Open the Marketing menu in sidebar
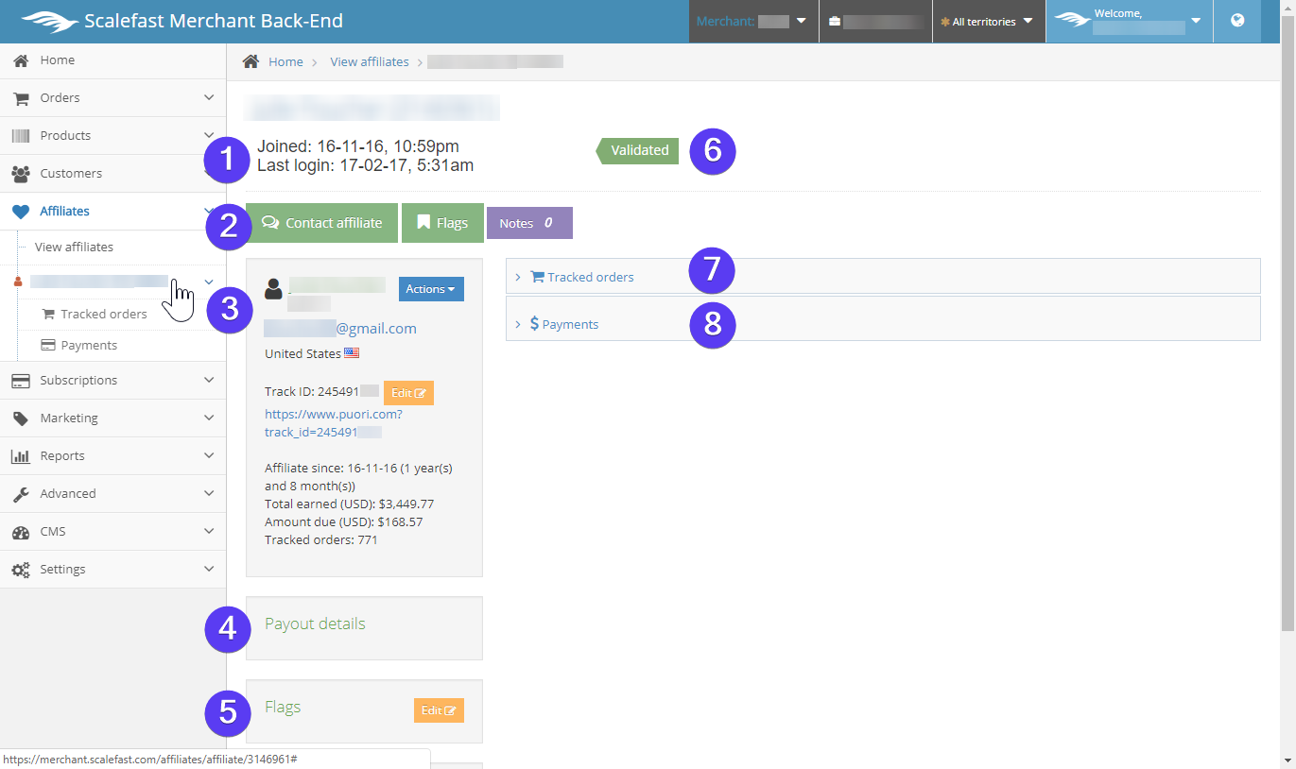Image resolution: width=1296 pixels, height=769 pixels. tap(69, 419)
